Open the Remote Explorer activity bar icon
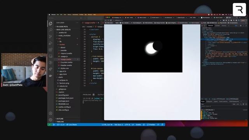This screenshot has height=140, width=249. point(51,56)
